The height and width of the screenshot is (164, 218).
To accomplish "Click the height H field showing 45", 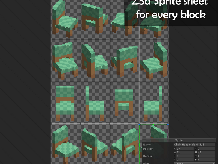I will 206,152.
